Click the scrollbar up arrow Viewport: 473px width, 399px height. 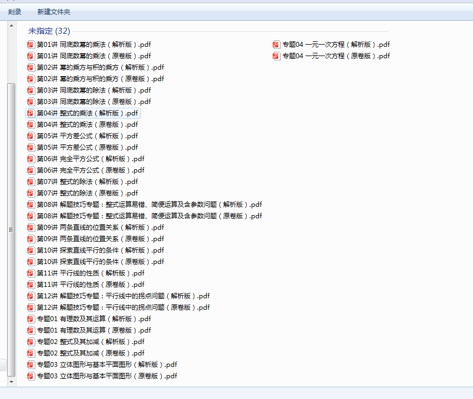point(11,26)
